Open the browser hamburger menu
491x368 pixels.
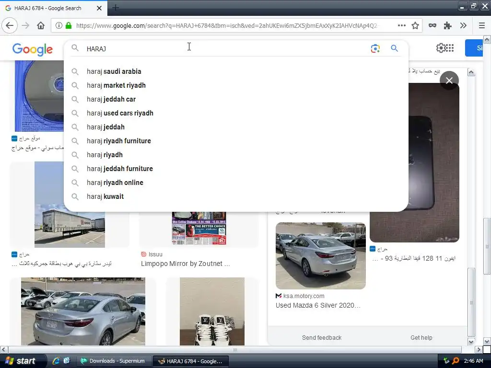coord(482,25)
